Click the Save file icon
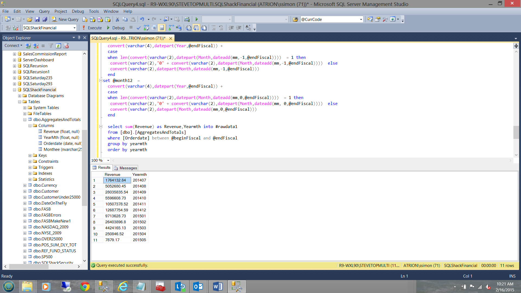This screenshot has height=293, width=521. point(37,19)
